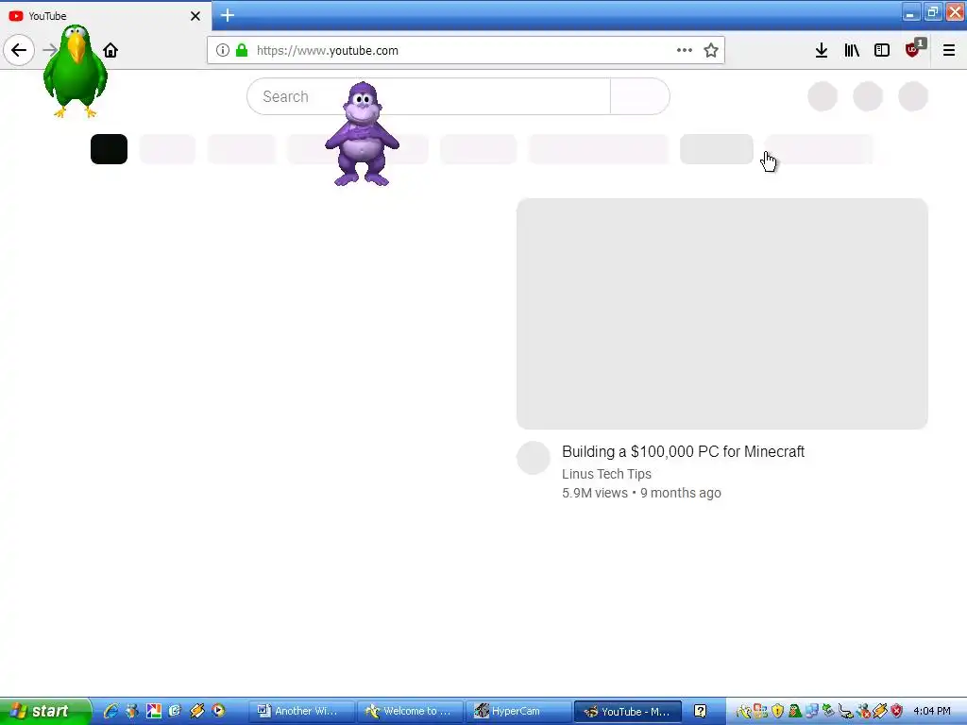This screenshot has height=725, width=967.
Task: Select the YouTube browser tab
Action: pos(105,16)
